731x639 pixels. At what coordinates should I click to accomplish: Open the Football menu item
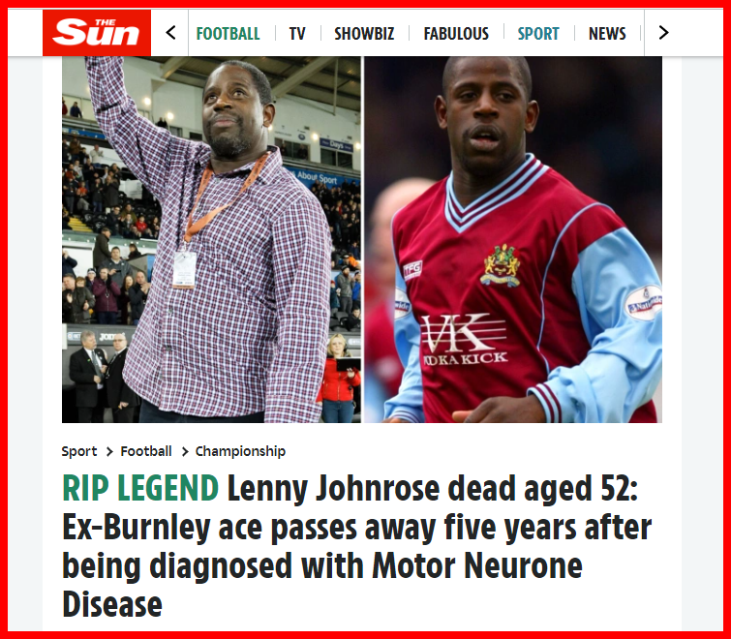pos(228,34)
